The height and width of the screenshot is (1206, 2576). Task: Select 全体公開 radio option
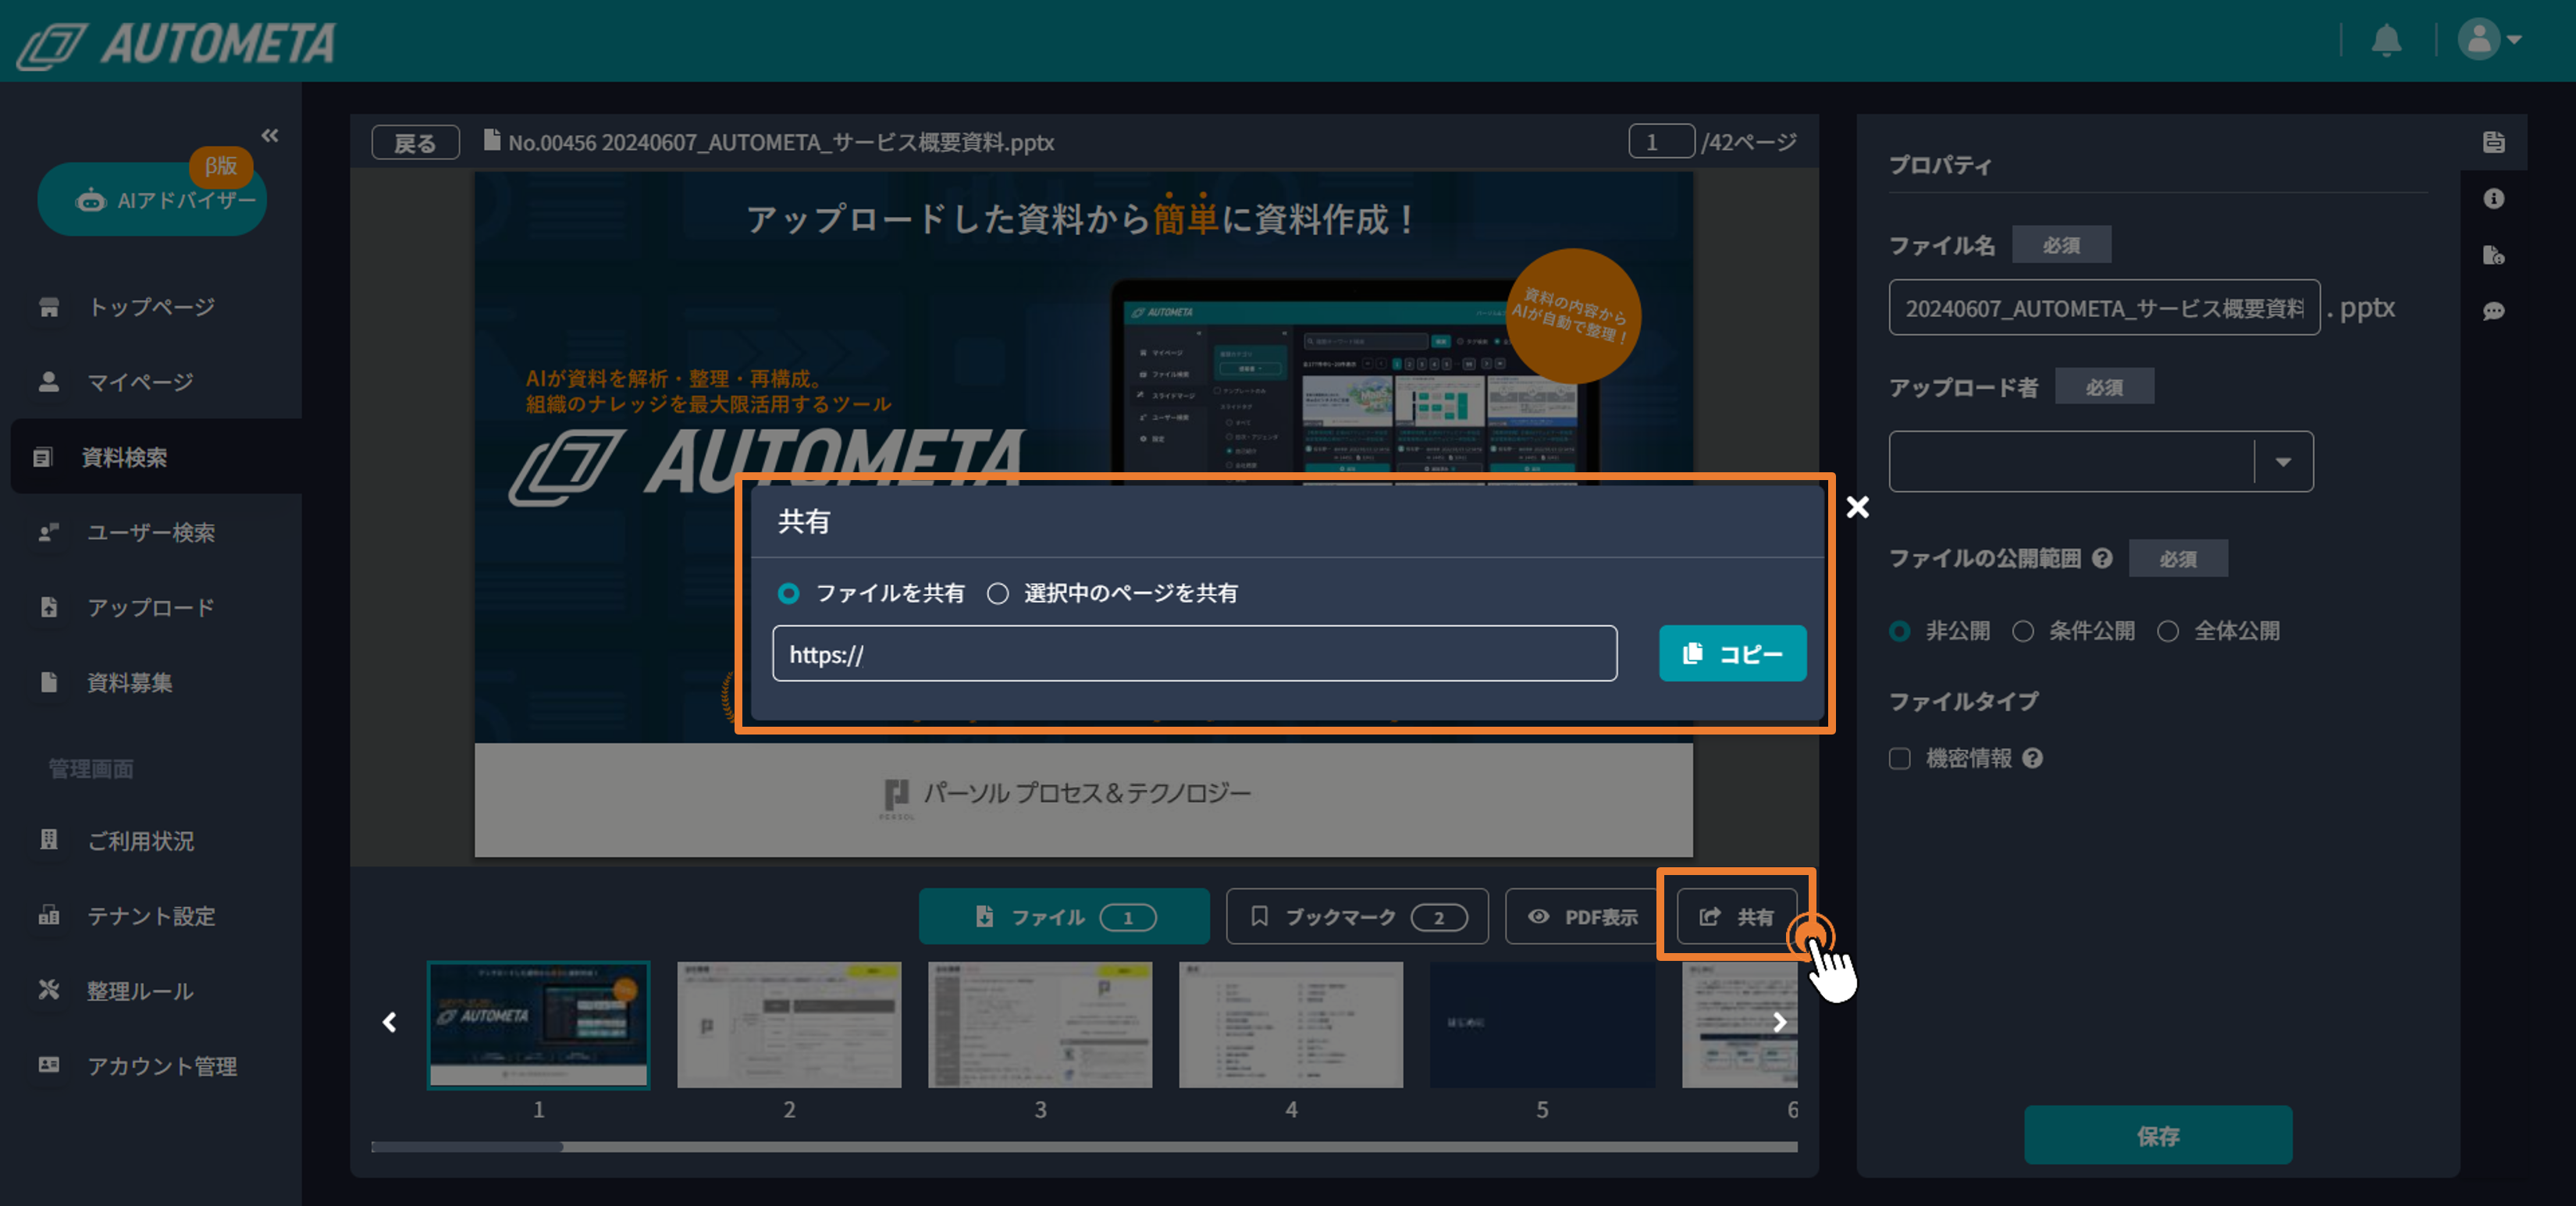[x=2167, y=631]
